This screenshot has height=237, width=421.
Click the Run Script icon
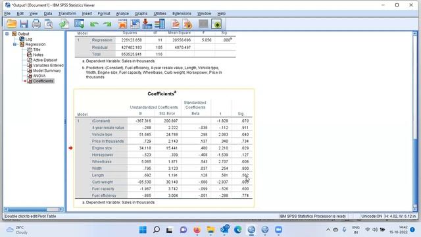(x=187, y=24)
